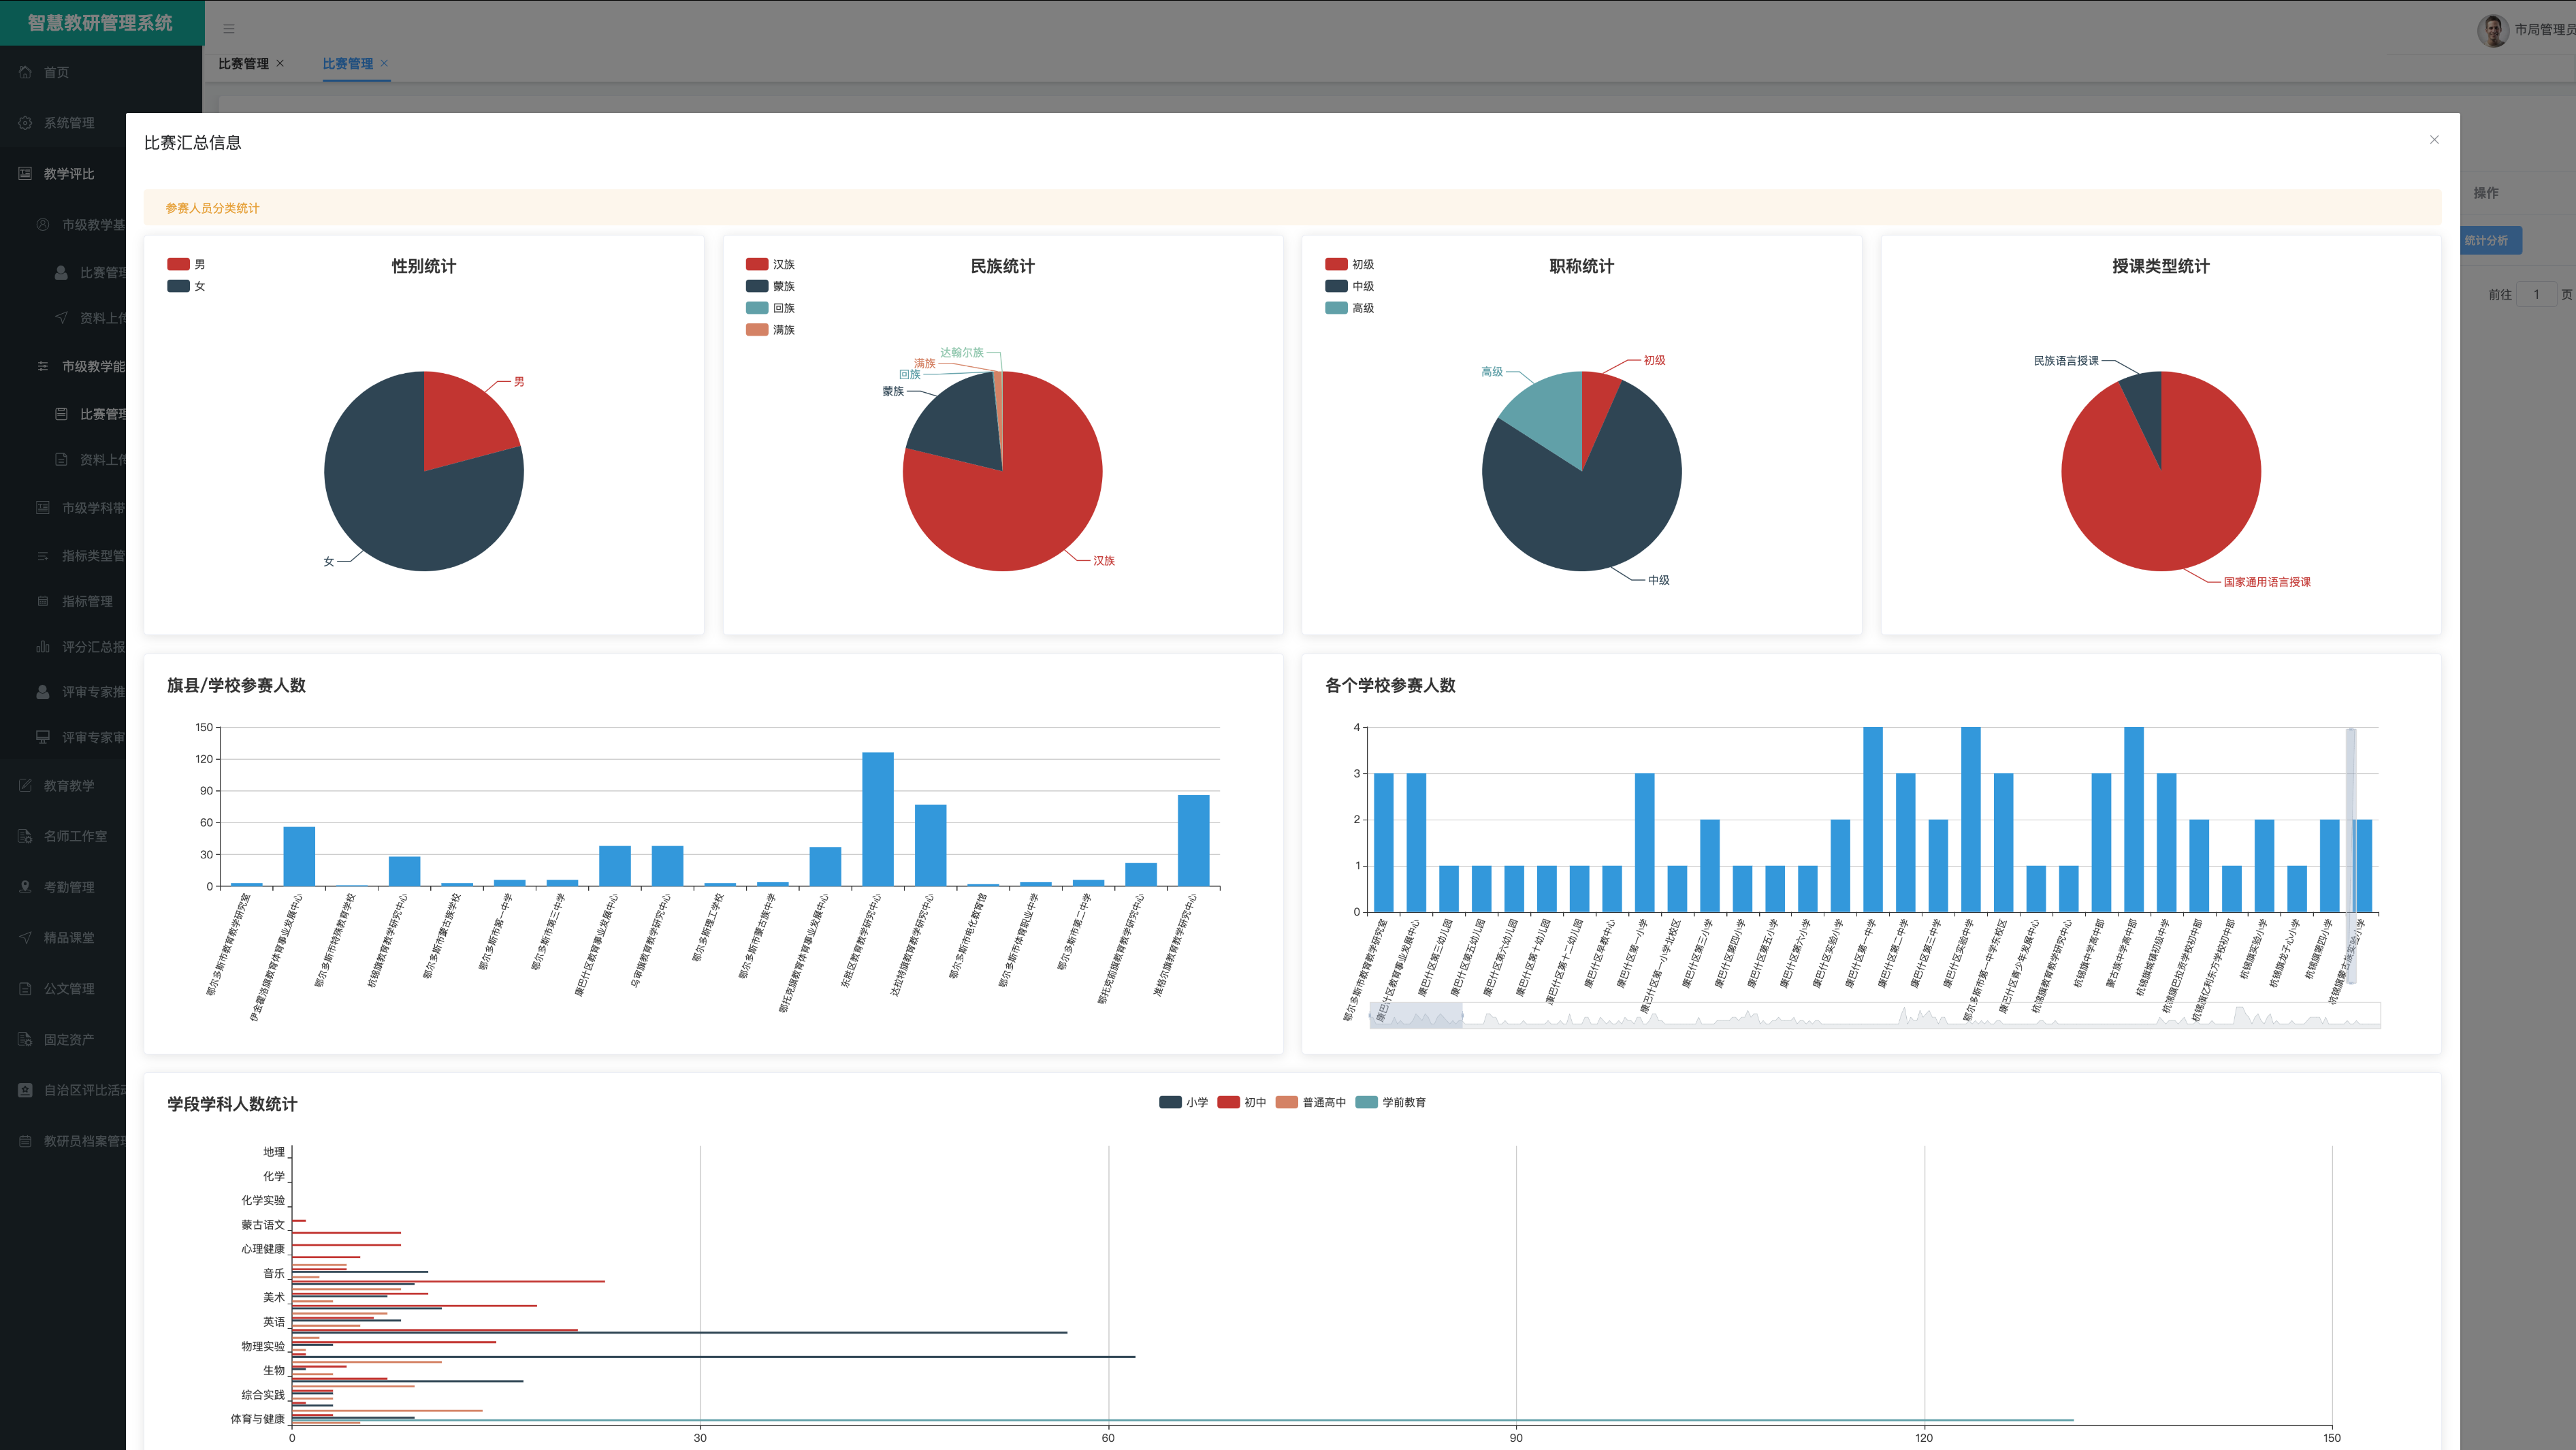
Task: Expand the 教育教学 sidebar menu
Action: pos(68,786)
